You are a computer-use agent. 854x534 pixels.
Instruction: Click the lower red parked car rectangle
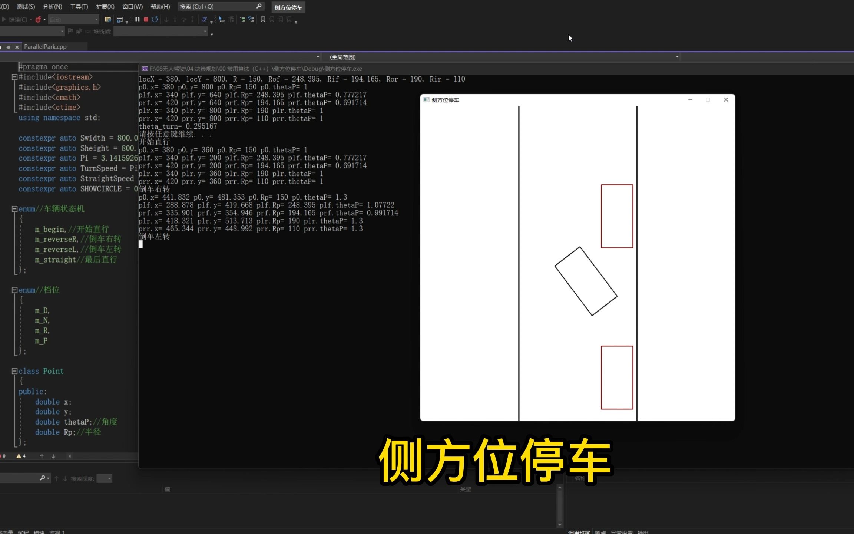click(617, 378)
